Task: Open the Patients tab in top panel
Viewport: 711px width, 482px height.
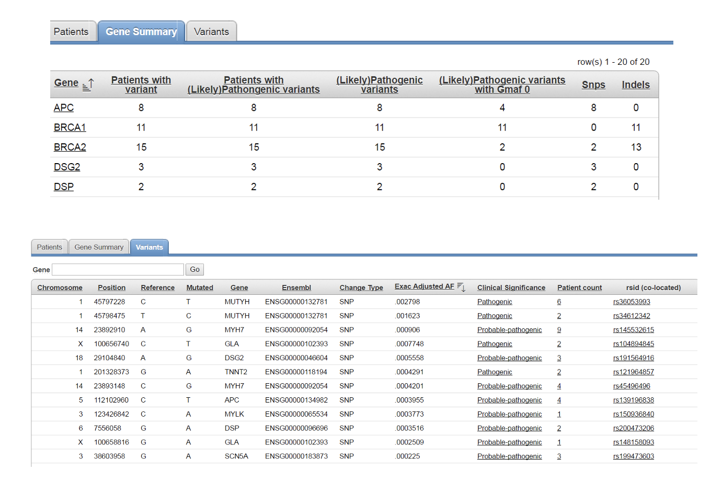Action: (71, 32)
